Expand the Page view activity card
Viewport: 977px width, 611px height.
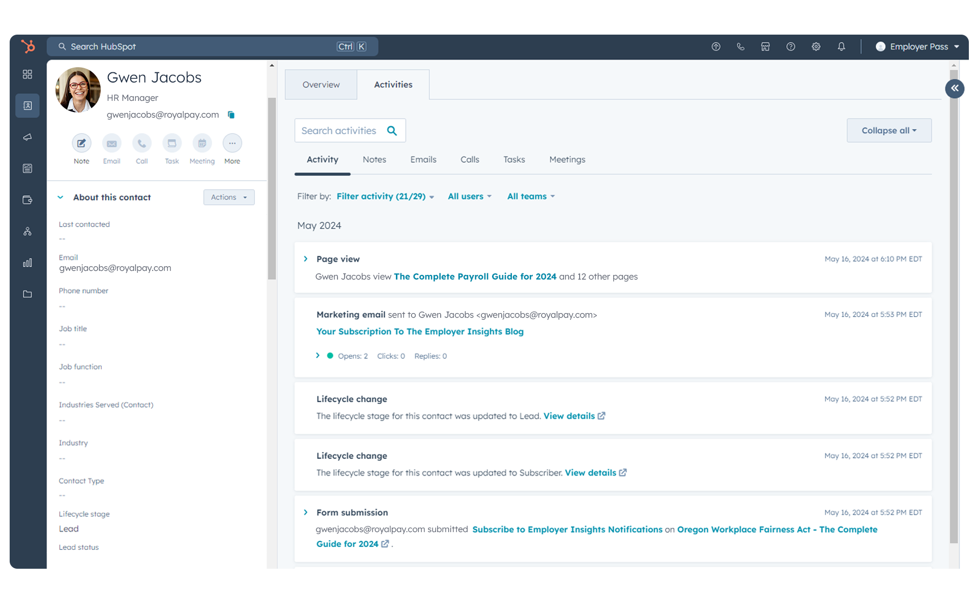click(x=305, y=259)
